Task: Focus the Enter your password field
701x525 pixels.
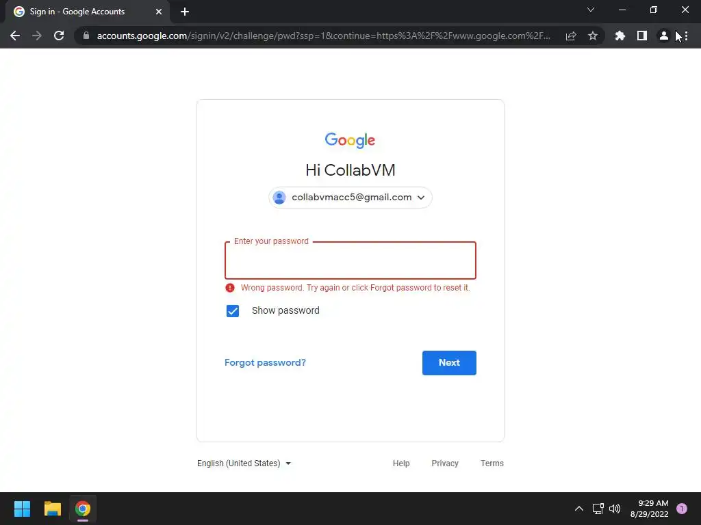Action: tap(350, 260)
